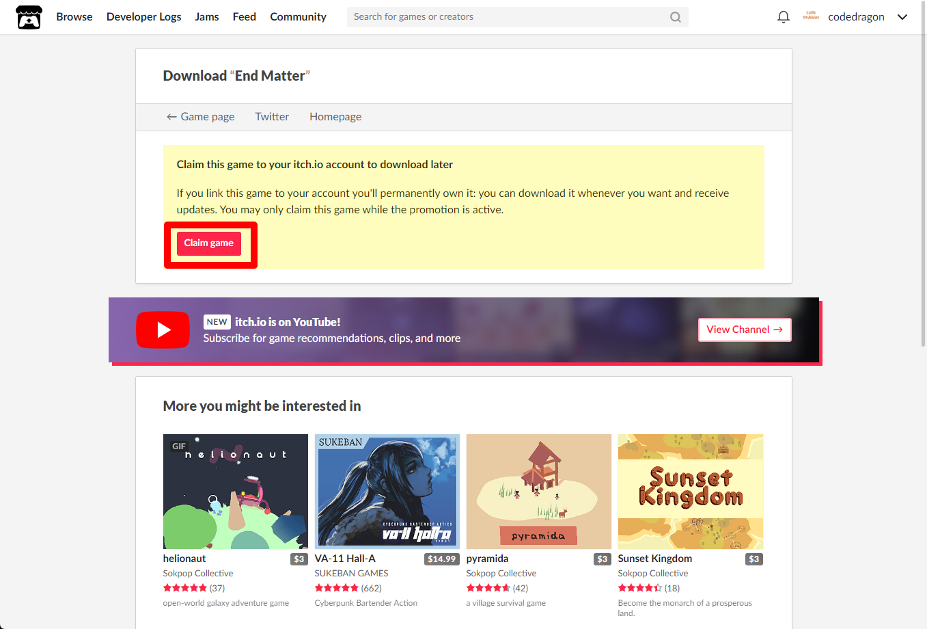Open the pyramida game thumbnail
The width and height of the screenshot is (927, 629).
pyautogui.click(x=539, y=492)
